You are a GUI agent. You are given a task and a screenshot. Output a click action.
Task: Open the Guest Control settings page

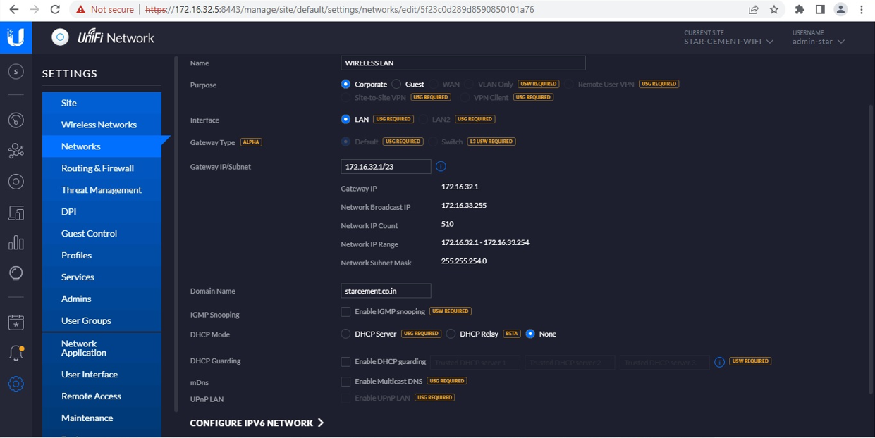click(x=89, y=234)
